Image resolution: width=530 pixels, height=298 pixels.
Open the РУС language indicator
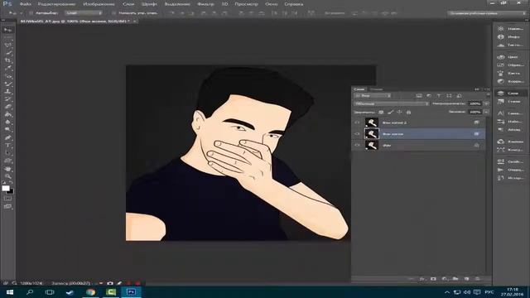489,292
